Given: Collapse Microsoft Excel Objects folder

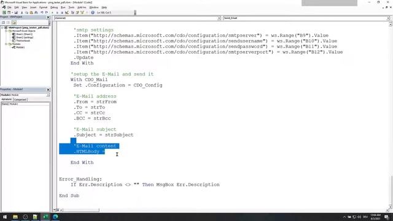Looking at the screenshot, I should coord(6,31).
